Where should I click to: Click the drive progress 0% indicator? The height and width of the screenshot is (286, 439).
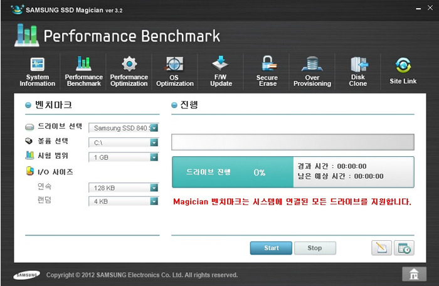pos(233,172)
